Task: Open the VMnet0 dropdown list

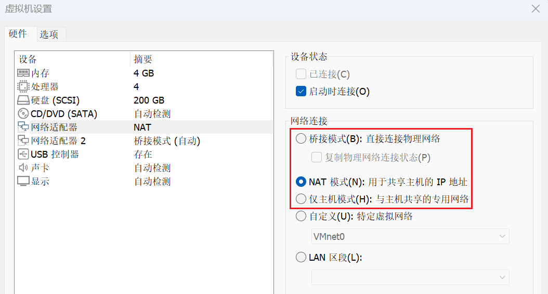Action: 410,237
